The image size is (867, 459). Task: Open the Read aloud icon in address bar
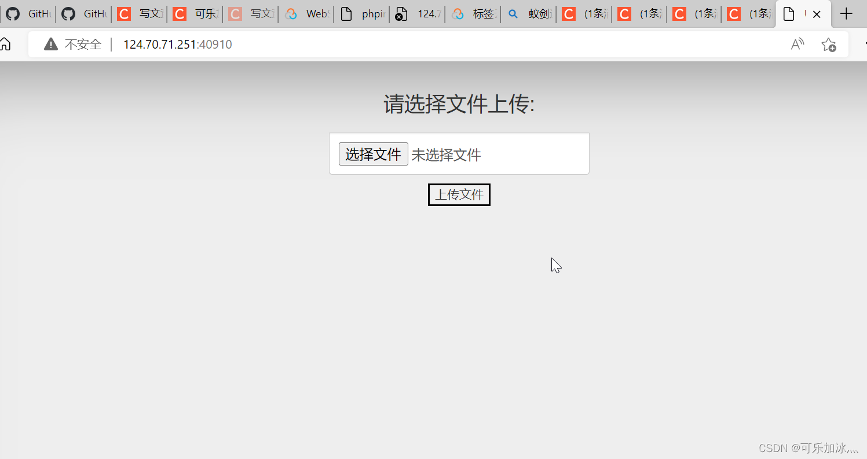tap(798, 44)
